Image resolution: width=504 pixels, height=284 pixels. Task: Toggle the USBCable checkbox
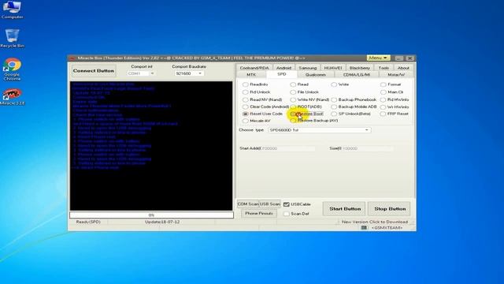(x=287, y=204)
